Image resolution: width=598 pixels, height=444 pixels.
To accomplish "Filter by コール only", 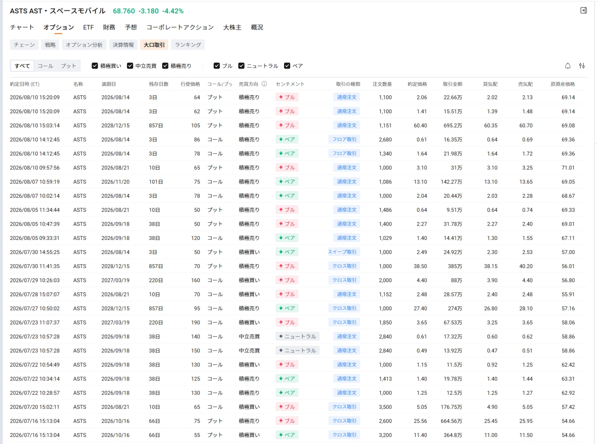I will tap(46, 66).
